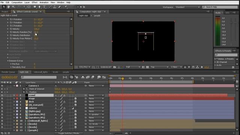Image resolution: width=240 pixels, height=135 pixels.
Task: Switch to the Render Queue tab
Action: click(x=8, y=72)
